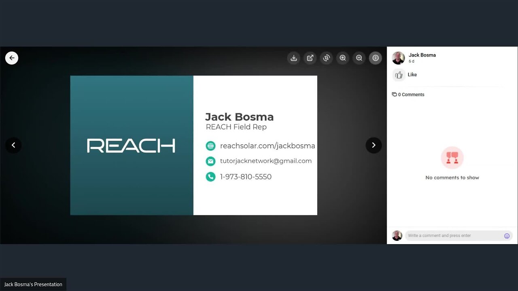Click the phone icon beside number
The height and width of the screenshot is (291, 518).
click(210, 177)
